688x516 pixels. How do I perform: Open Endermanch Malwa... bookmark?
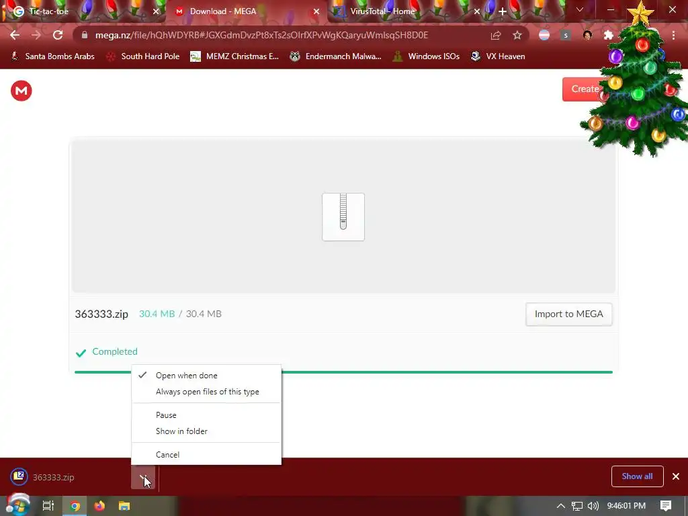coord(336,56)
